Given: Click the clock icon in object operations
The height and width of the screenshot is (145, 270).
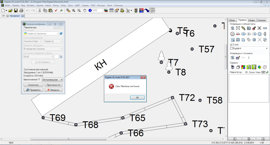Looking at the screenshot, I should point(232,34).
